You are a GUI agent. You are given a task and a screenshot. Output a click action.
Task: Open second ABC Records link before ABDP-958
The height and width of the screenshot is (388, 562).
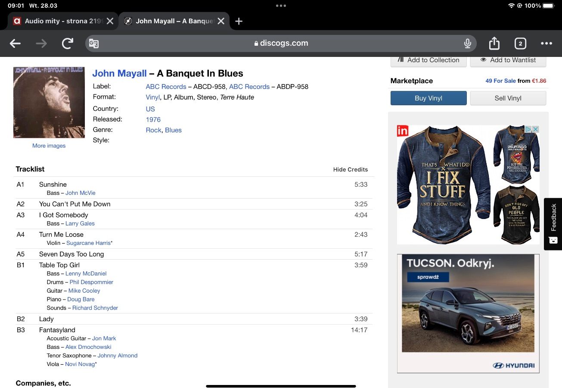(x=249, y=87)
